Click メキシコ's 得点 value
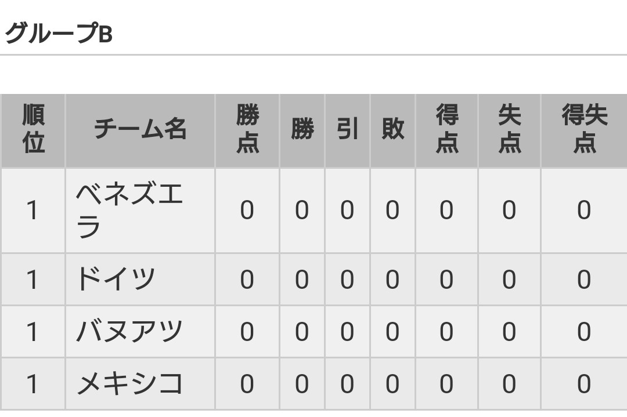The width and height of the screenshot is (627, 417). point(446,385)
